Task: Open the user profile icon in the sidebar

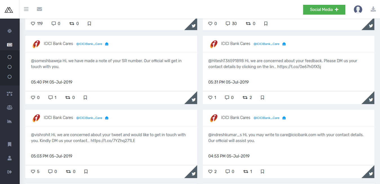Action: (x=10, y=158)
